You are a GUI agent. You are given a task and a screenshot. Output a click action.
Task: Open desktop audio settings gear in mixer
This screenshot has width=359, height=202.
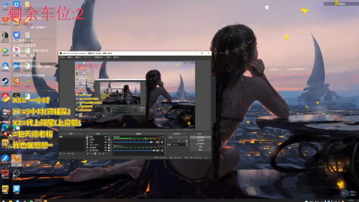pos(162,142)
